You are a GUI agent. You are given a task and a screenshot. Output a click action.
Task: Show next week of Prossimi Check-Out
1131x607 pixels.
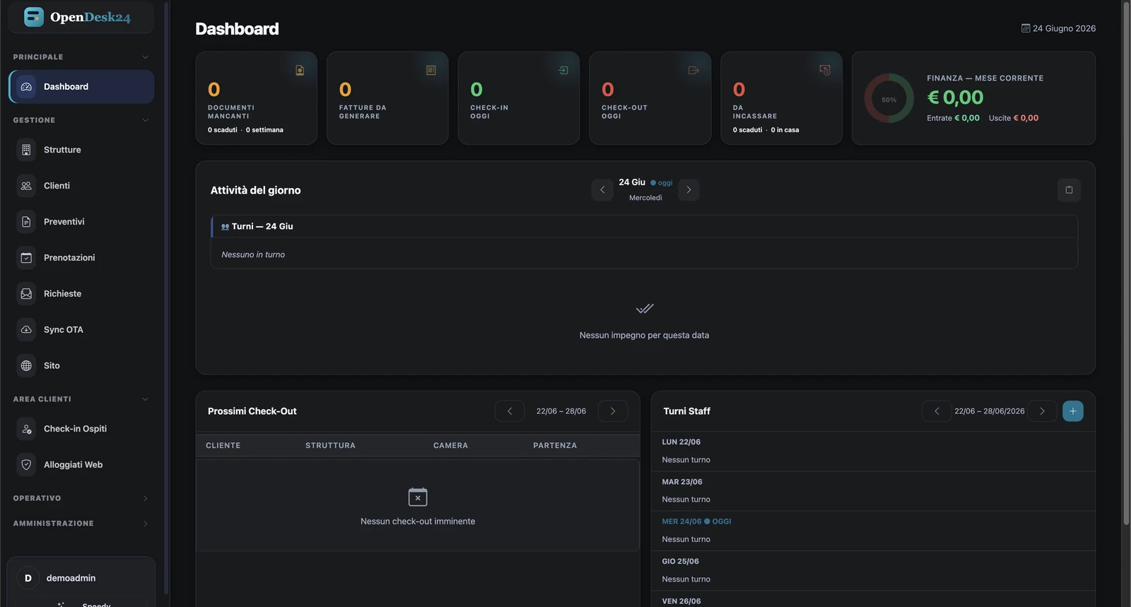click(x=613, y=411)
